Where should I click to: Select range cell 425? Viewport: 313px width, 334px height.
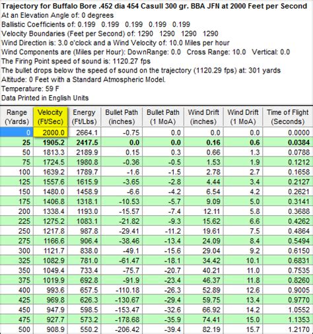17,300
